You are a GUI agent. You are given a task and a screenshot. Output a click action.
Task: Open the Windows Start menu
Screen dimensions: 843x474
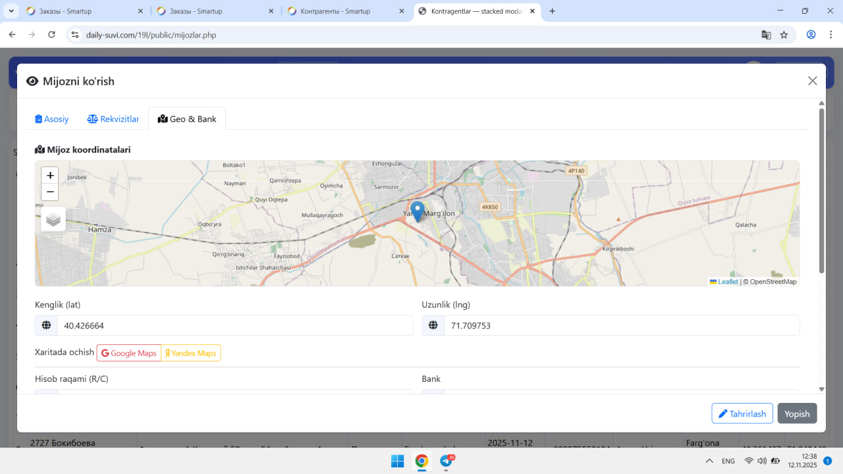398,461
